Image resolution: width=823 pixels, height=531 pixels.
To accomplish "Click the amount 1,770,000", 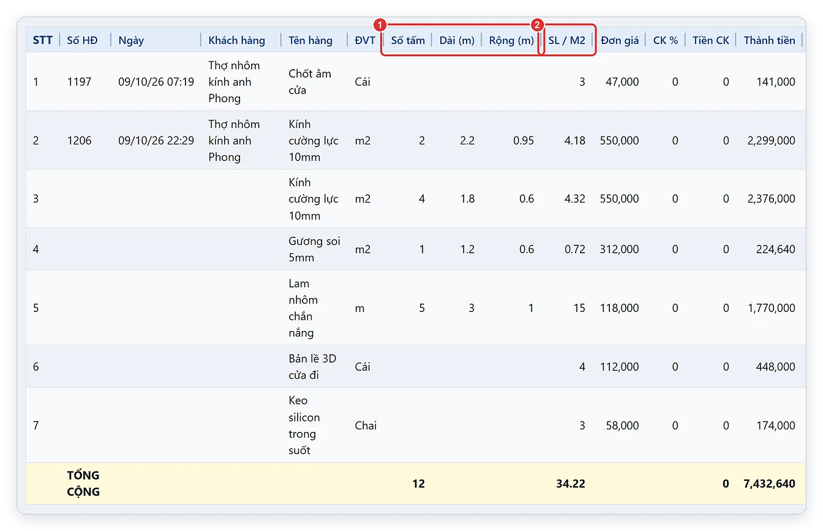I will tap(772, 308).
